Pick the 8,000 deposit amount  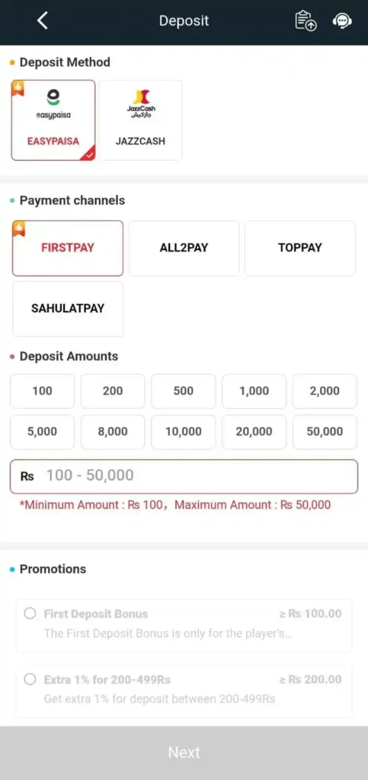click(x=113, y=432)
